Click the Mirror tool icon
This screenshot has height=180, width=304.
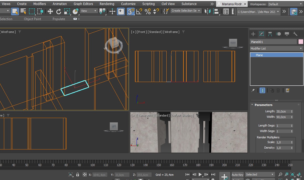point(208,11)
